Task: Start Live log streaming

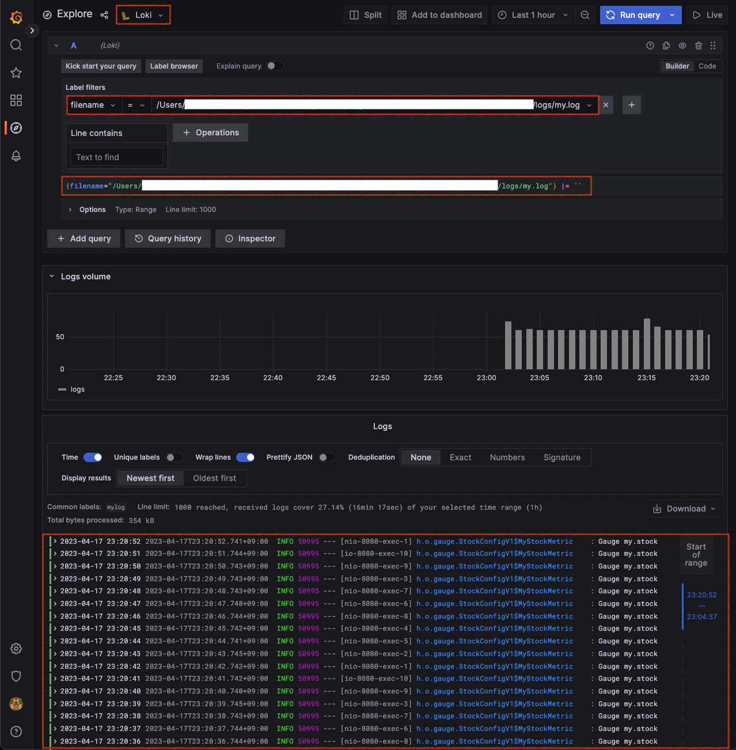Action: pyautogui.click(x=707, y=15)
